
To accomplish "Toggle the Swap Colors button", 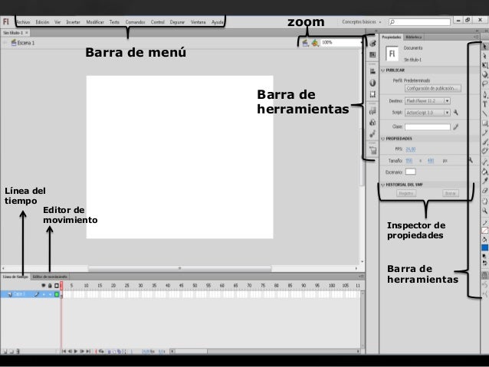I will pos(484,263).
